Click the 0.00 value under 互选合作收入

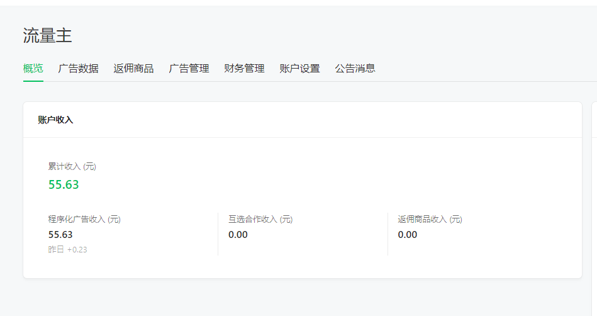[238, 234]
